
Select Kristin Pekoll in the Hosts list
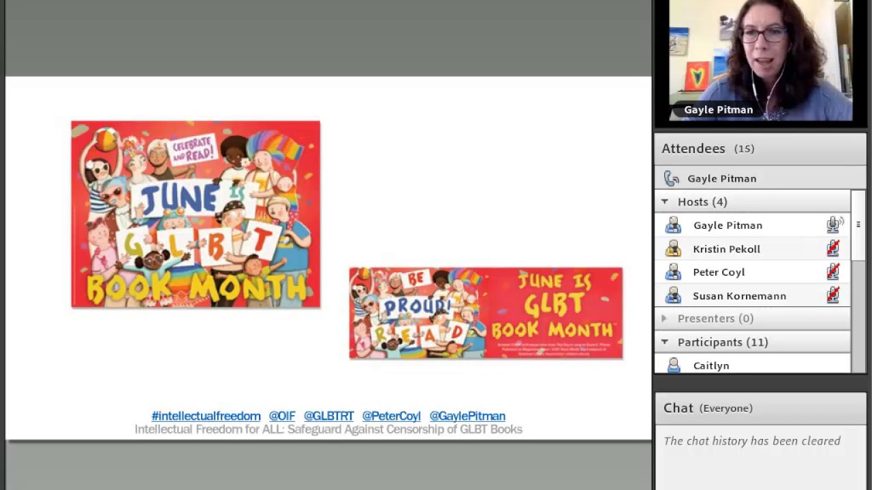coord(753,249)
